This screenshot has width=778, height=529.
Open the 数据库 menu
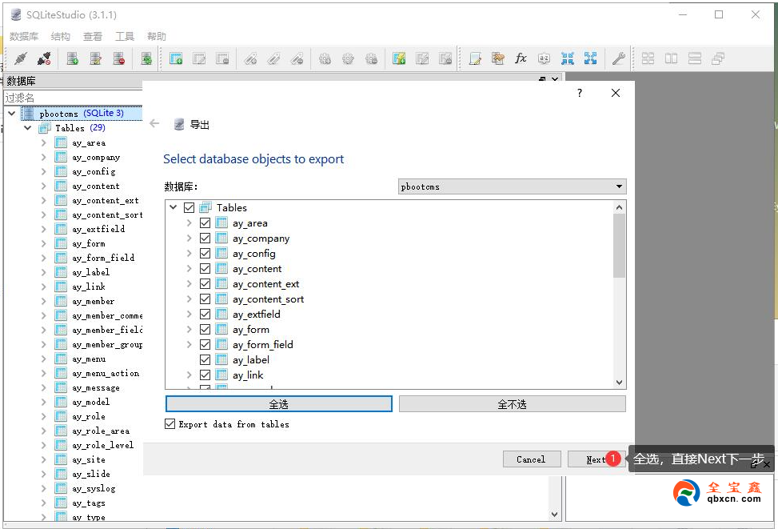click(x=24, y=36)
